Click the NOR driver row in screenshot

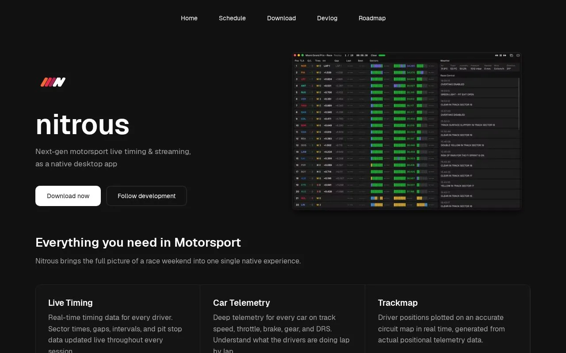(365, 66)
